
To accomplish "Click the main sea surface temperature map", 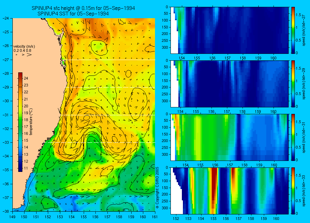I will [84, 115].
